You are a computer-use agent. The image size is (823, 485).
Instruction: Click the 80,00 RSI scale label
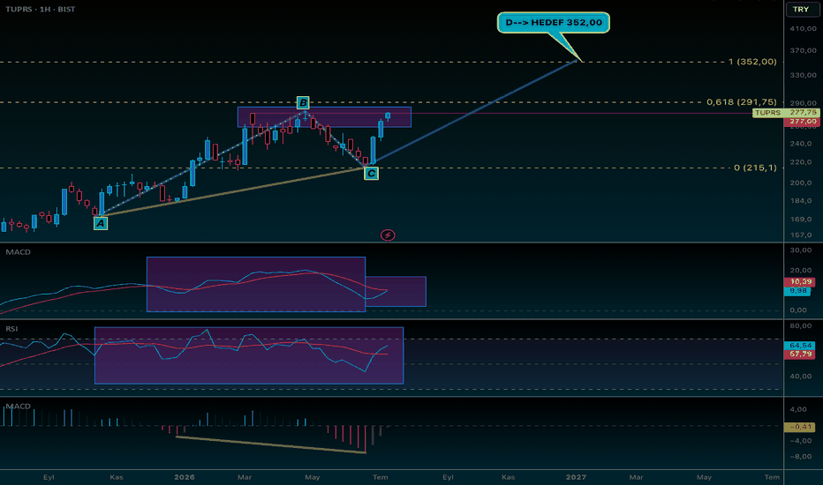(x=801, y=326)
